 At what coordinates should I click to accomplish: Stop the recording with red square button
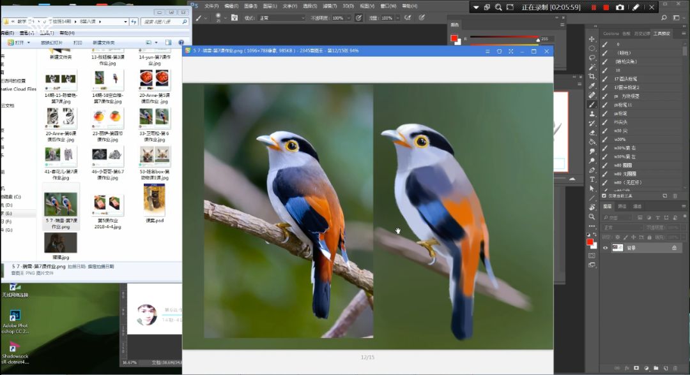pos(606,7)
